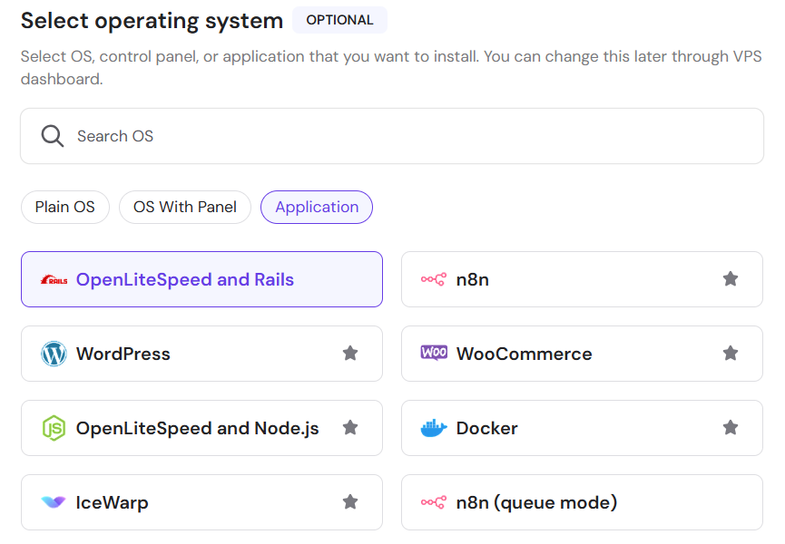Screen dimensions: 785x544
Task: Select the Application filter tab
Action: pyautogui.click(x=317, y=207)
